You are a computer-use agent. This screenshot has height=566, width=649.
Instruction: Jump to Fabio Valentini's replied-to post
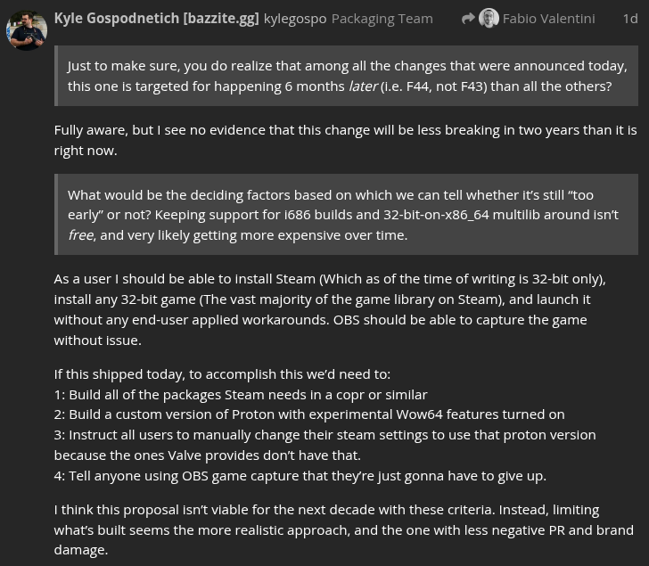(548, 18)
